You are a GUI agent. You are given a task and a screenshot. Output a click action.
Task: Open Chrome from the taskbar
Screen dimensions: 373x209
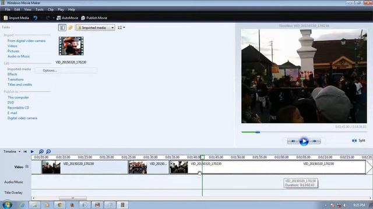coord(59,205)
